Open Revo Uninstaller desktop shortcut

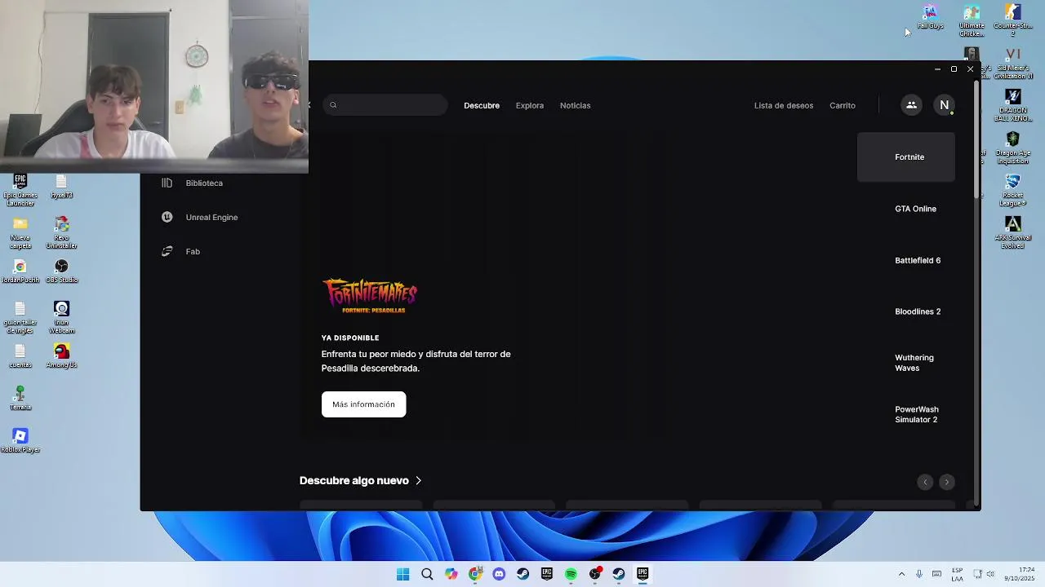tap(61, 233)
